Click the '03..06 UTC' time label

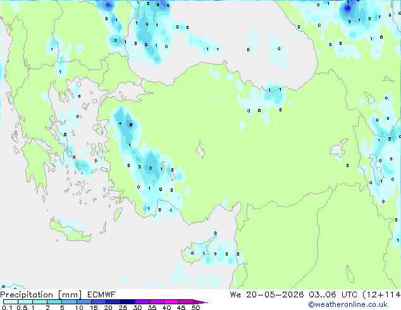pos(333,295)
